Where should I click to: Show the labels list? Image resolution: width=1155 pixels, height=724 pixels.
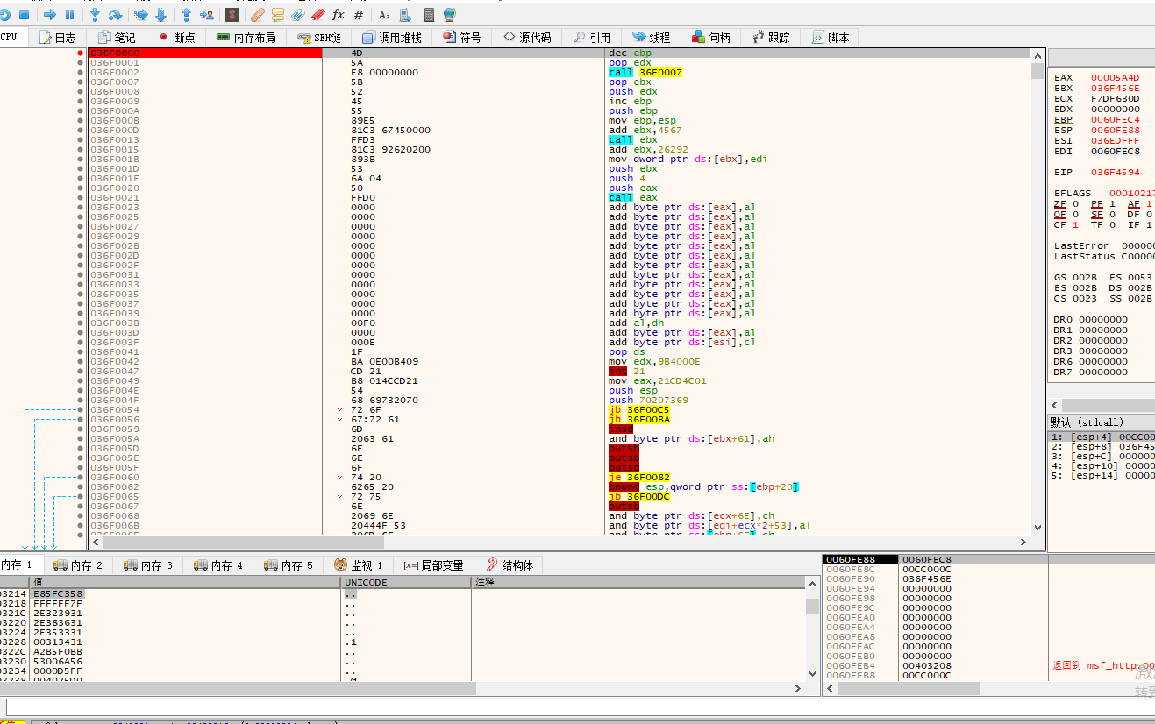298,15
